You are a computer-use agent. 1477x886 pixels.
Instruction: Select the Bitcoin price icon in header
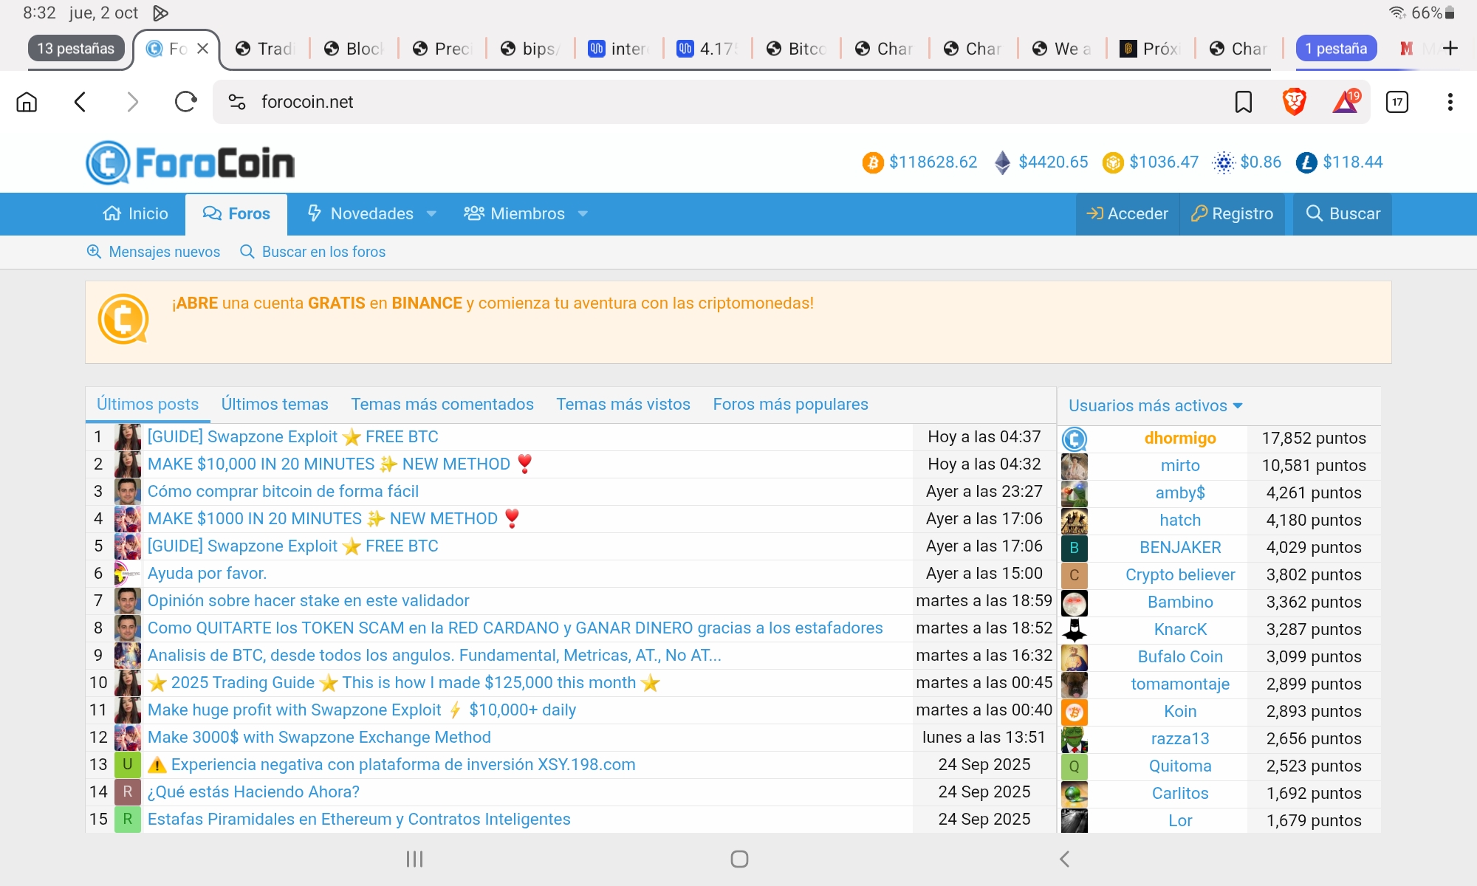coord(873,162)
